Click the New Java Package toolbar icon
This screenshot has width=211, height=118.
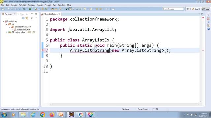pos(42,9)
